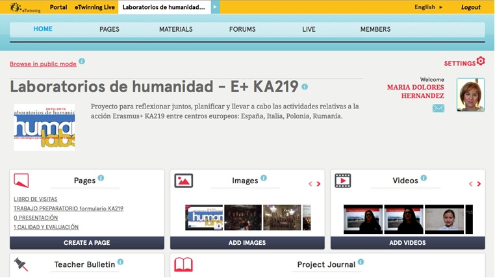Viewport: 495px width, 278px height.
Task: Open the Settings gear icon
Action: (481, 61)
